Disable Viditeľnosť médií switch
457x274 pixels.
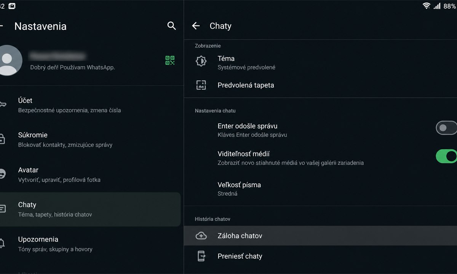(446, 156)
